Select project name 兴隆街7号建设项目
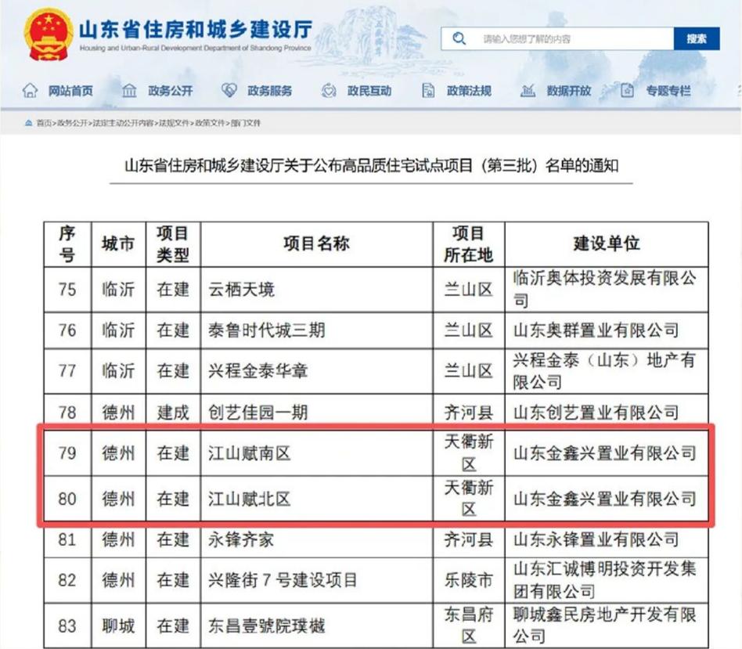The height and width of the screenshot is (649, 742). coord(283,580)
